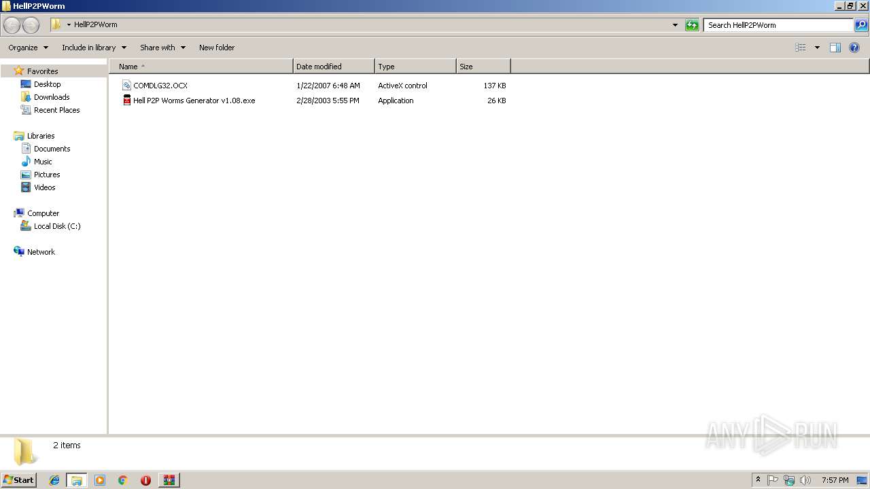Open Windows Media Player from the taskbar
The width and height of the screenshot is (870, 489).
tap(100, 480)
